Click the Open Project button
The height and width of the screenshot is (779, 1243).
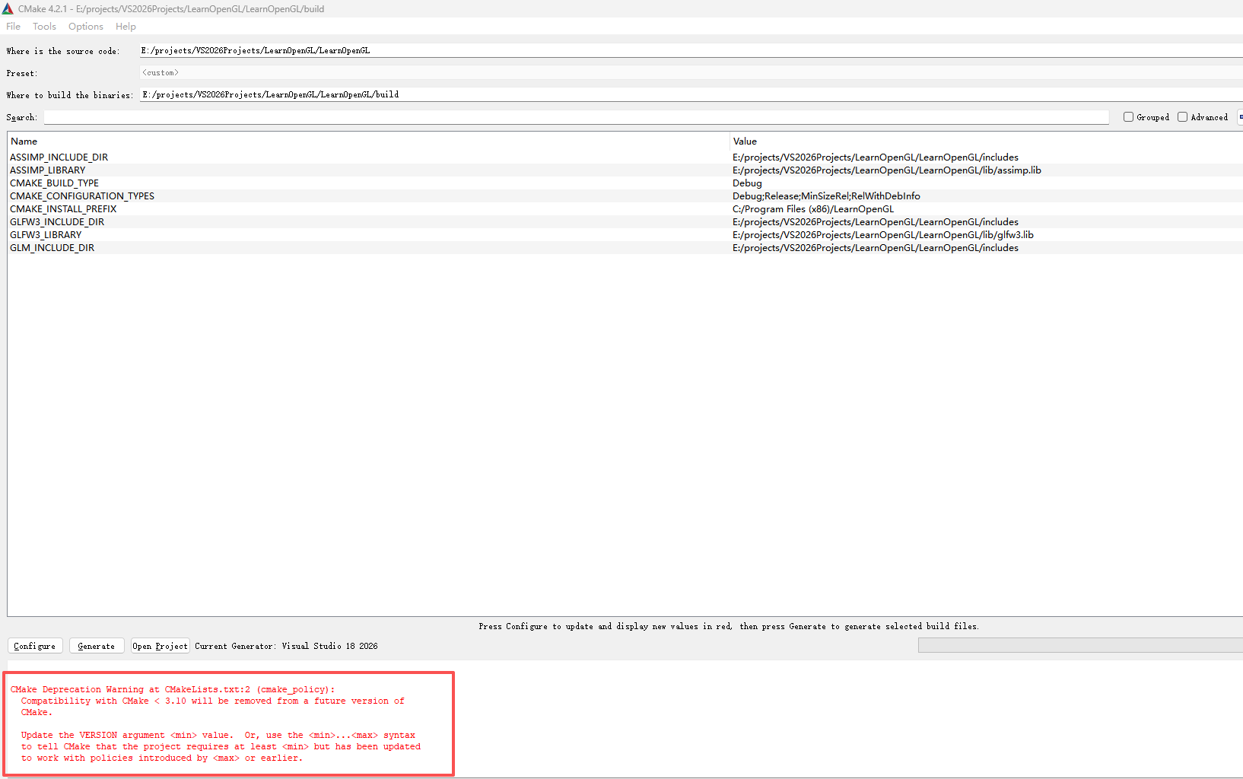click(161, 646)
